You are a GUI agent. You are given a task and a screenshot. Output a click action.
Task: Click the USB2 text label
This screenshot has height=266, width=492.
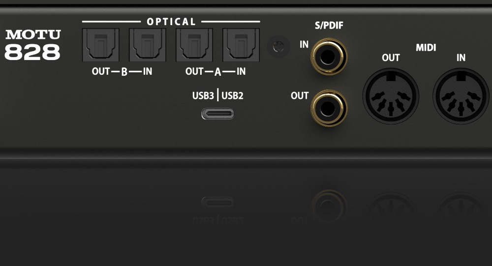pos(233,95)
